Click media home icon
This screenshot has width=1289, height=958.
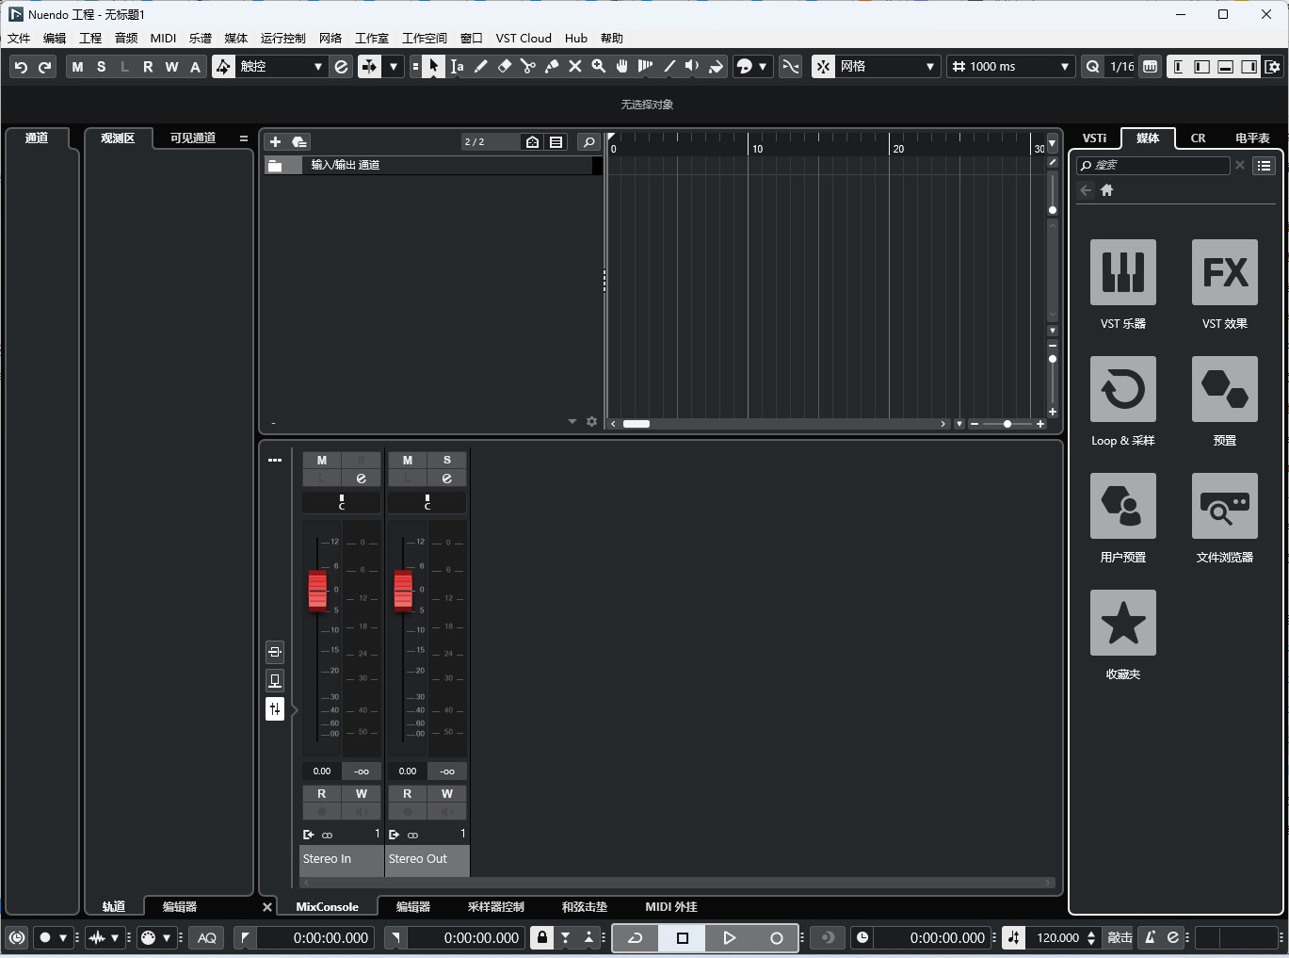(x=1107, y=190)
